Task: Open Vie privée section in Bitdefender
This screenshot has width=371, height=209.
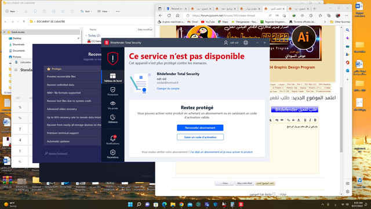Action: click(112, 105)
